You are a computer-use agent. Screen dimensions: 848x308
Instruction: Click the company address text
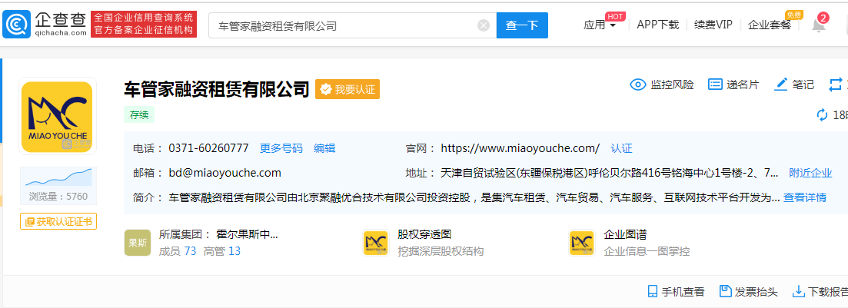610,173
